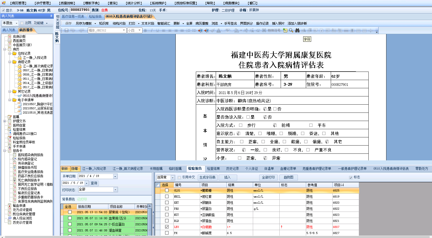Click the undo arrow icon
The width and height of the screenshot is (432, 238).
click(73, 30)
